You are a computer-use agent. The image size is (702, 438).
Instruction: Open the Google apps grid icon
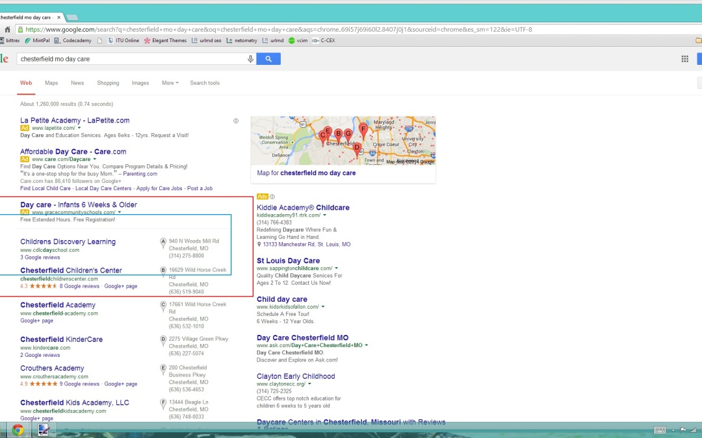[684, 59]
